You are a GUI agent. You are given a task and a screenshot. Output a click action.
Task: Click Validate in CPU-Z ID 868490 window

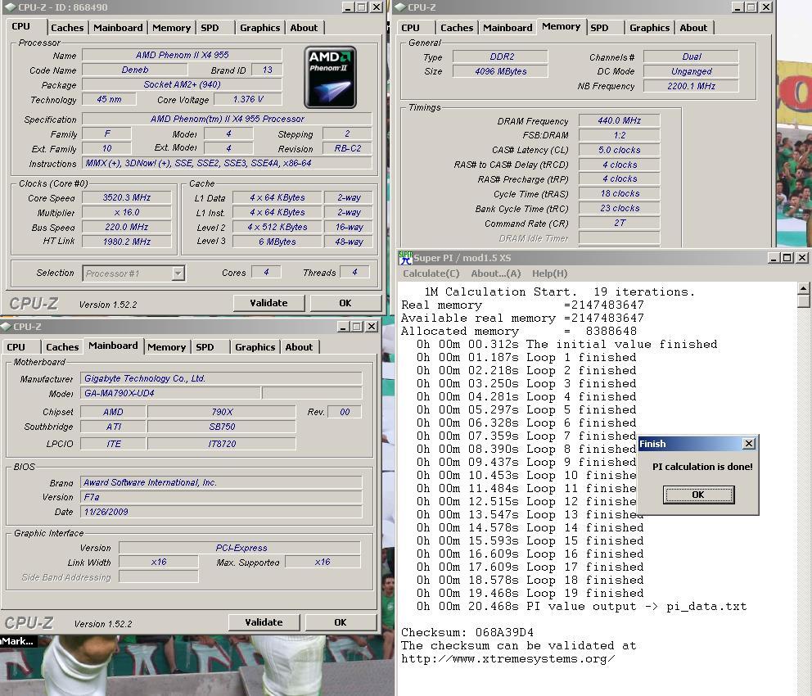click(x=268, y=303)
